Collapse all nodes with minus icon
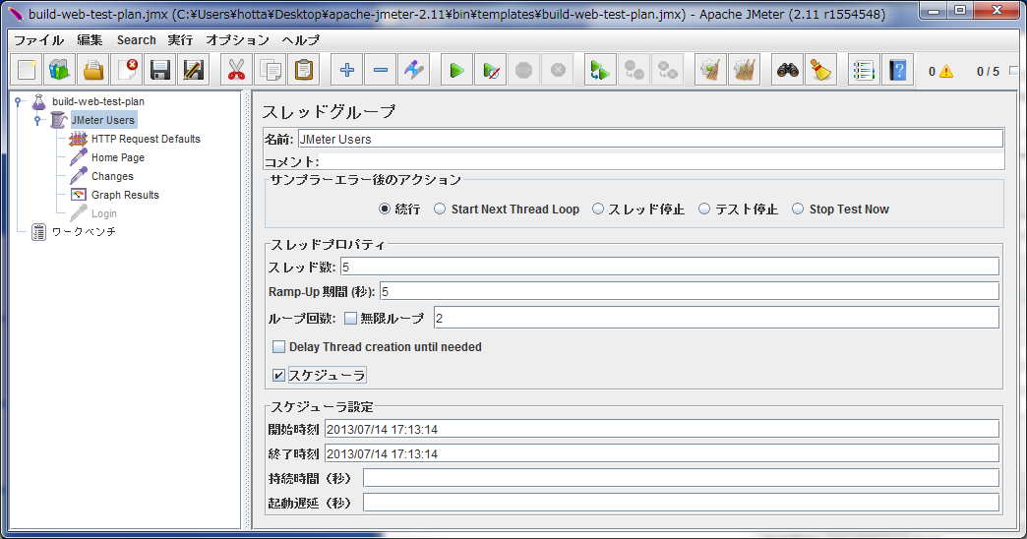Screen dimensions: 1027x539 tap(381, 70)
